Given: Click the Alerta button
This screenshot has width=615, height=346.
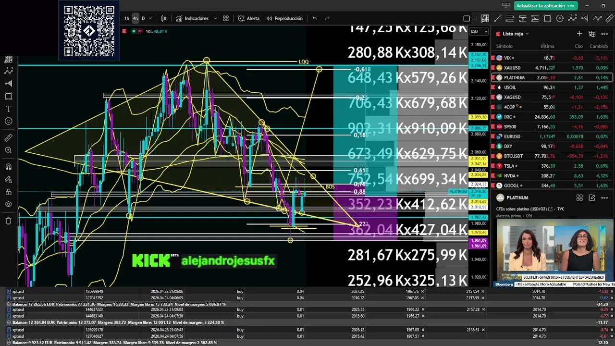Looking at the screenshot, I should coord(248,18).
